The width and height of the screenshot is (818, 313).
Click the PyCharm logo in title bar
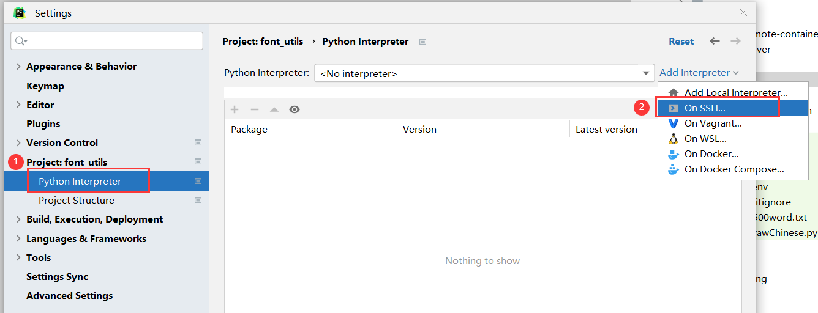pyautogui.click(x=20, y=12)
